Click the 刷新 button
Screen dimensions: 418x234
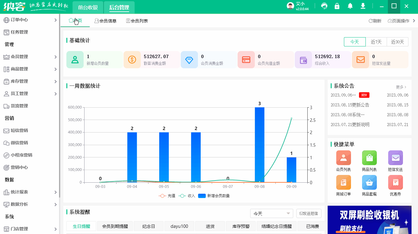(375, 21)
